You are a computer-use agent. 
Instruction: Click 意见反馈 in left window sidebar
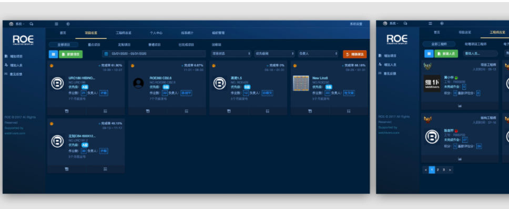coord(14,74)
